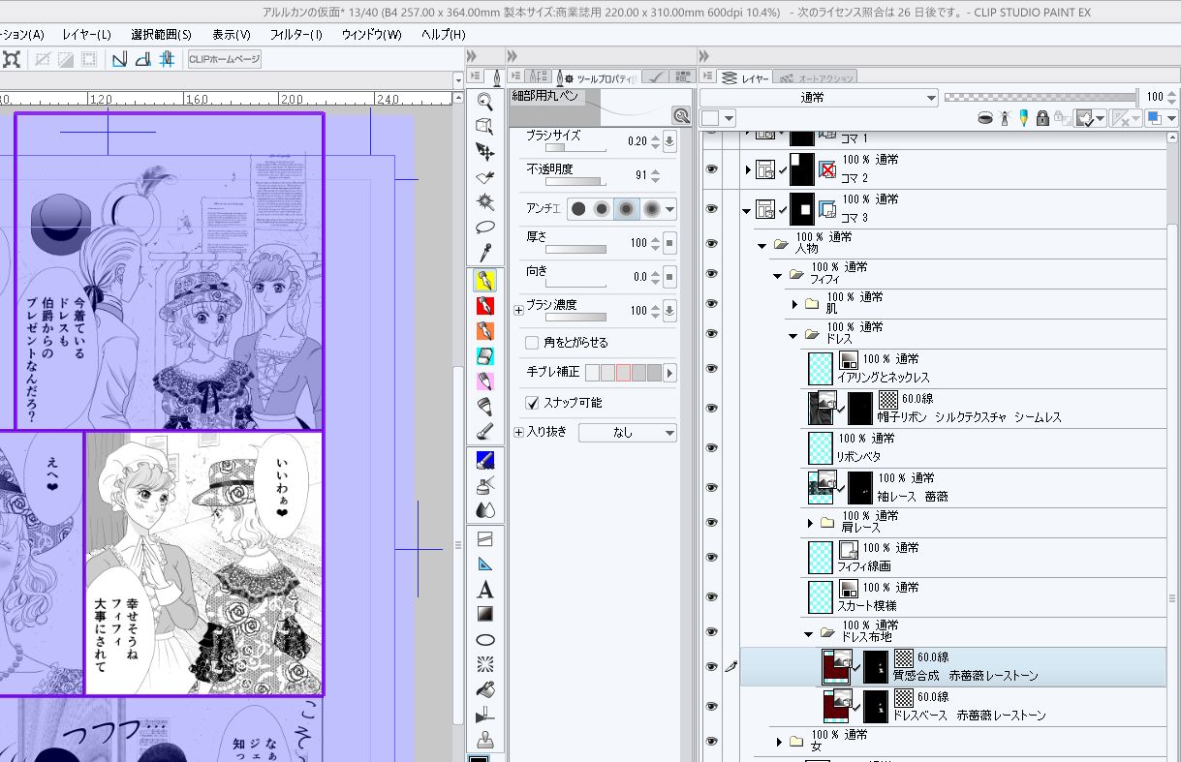Select the Auto Select magic wand tool
Image resolution: width=1181 pixels, height=762 pixels.
click(485, 202)
